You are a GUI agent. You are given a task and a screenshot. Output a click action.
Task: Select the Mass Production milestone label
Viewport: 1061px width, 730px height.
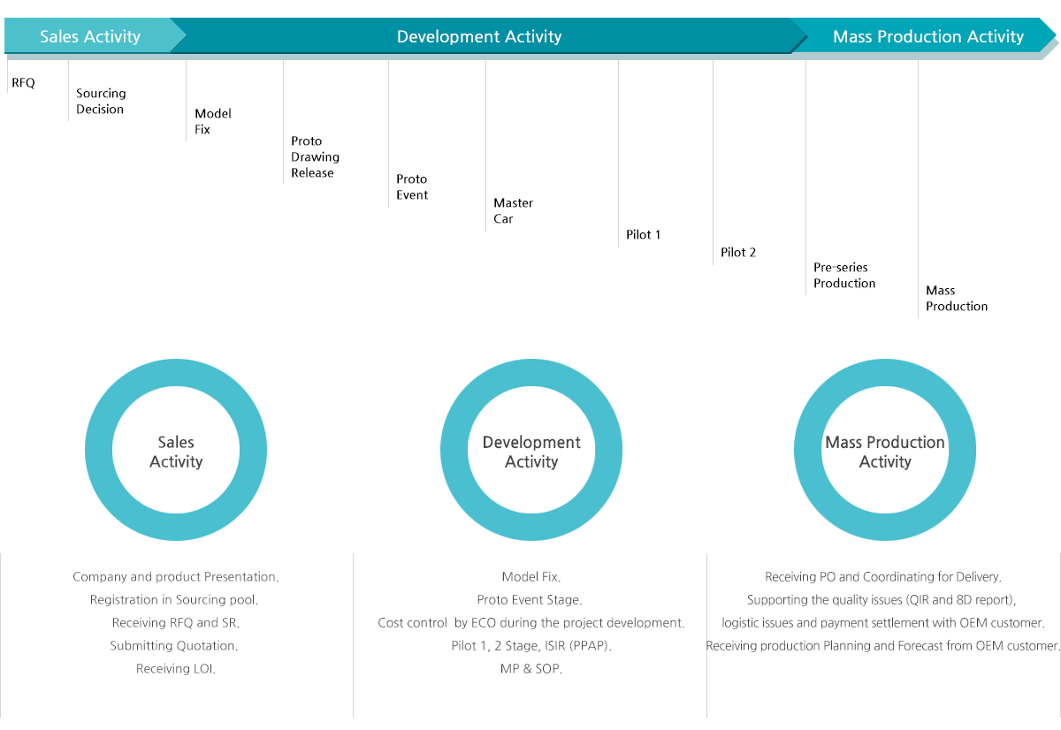click(x=957, y=298)
